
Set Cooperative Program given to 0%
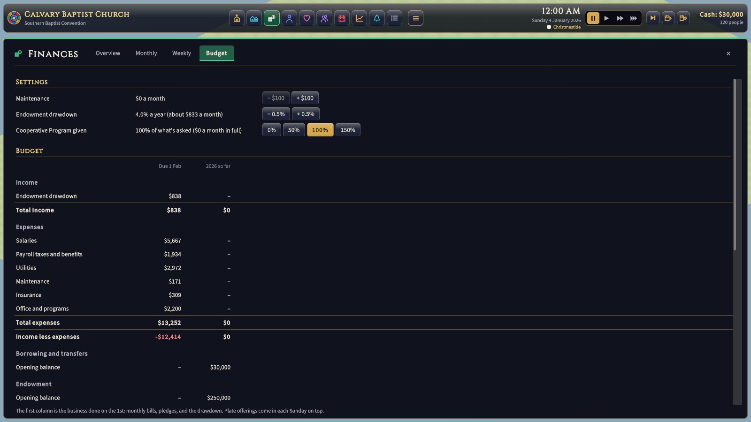coord(272,130)
